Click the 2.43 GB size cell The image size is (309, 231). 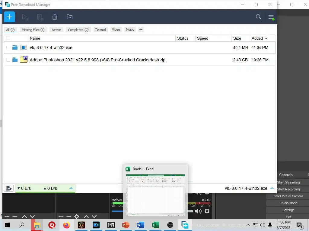240,60
